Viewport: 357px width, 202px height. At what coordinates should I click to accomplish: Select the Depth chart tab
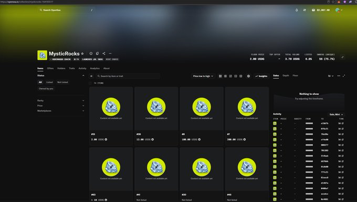point(286,75)
